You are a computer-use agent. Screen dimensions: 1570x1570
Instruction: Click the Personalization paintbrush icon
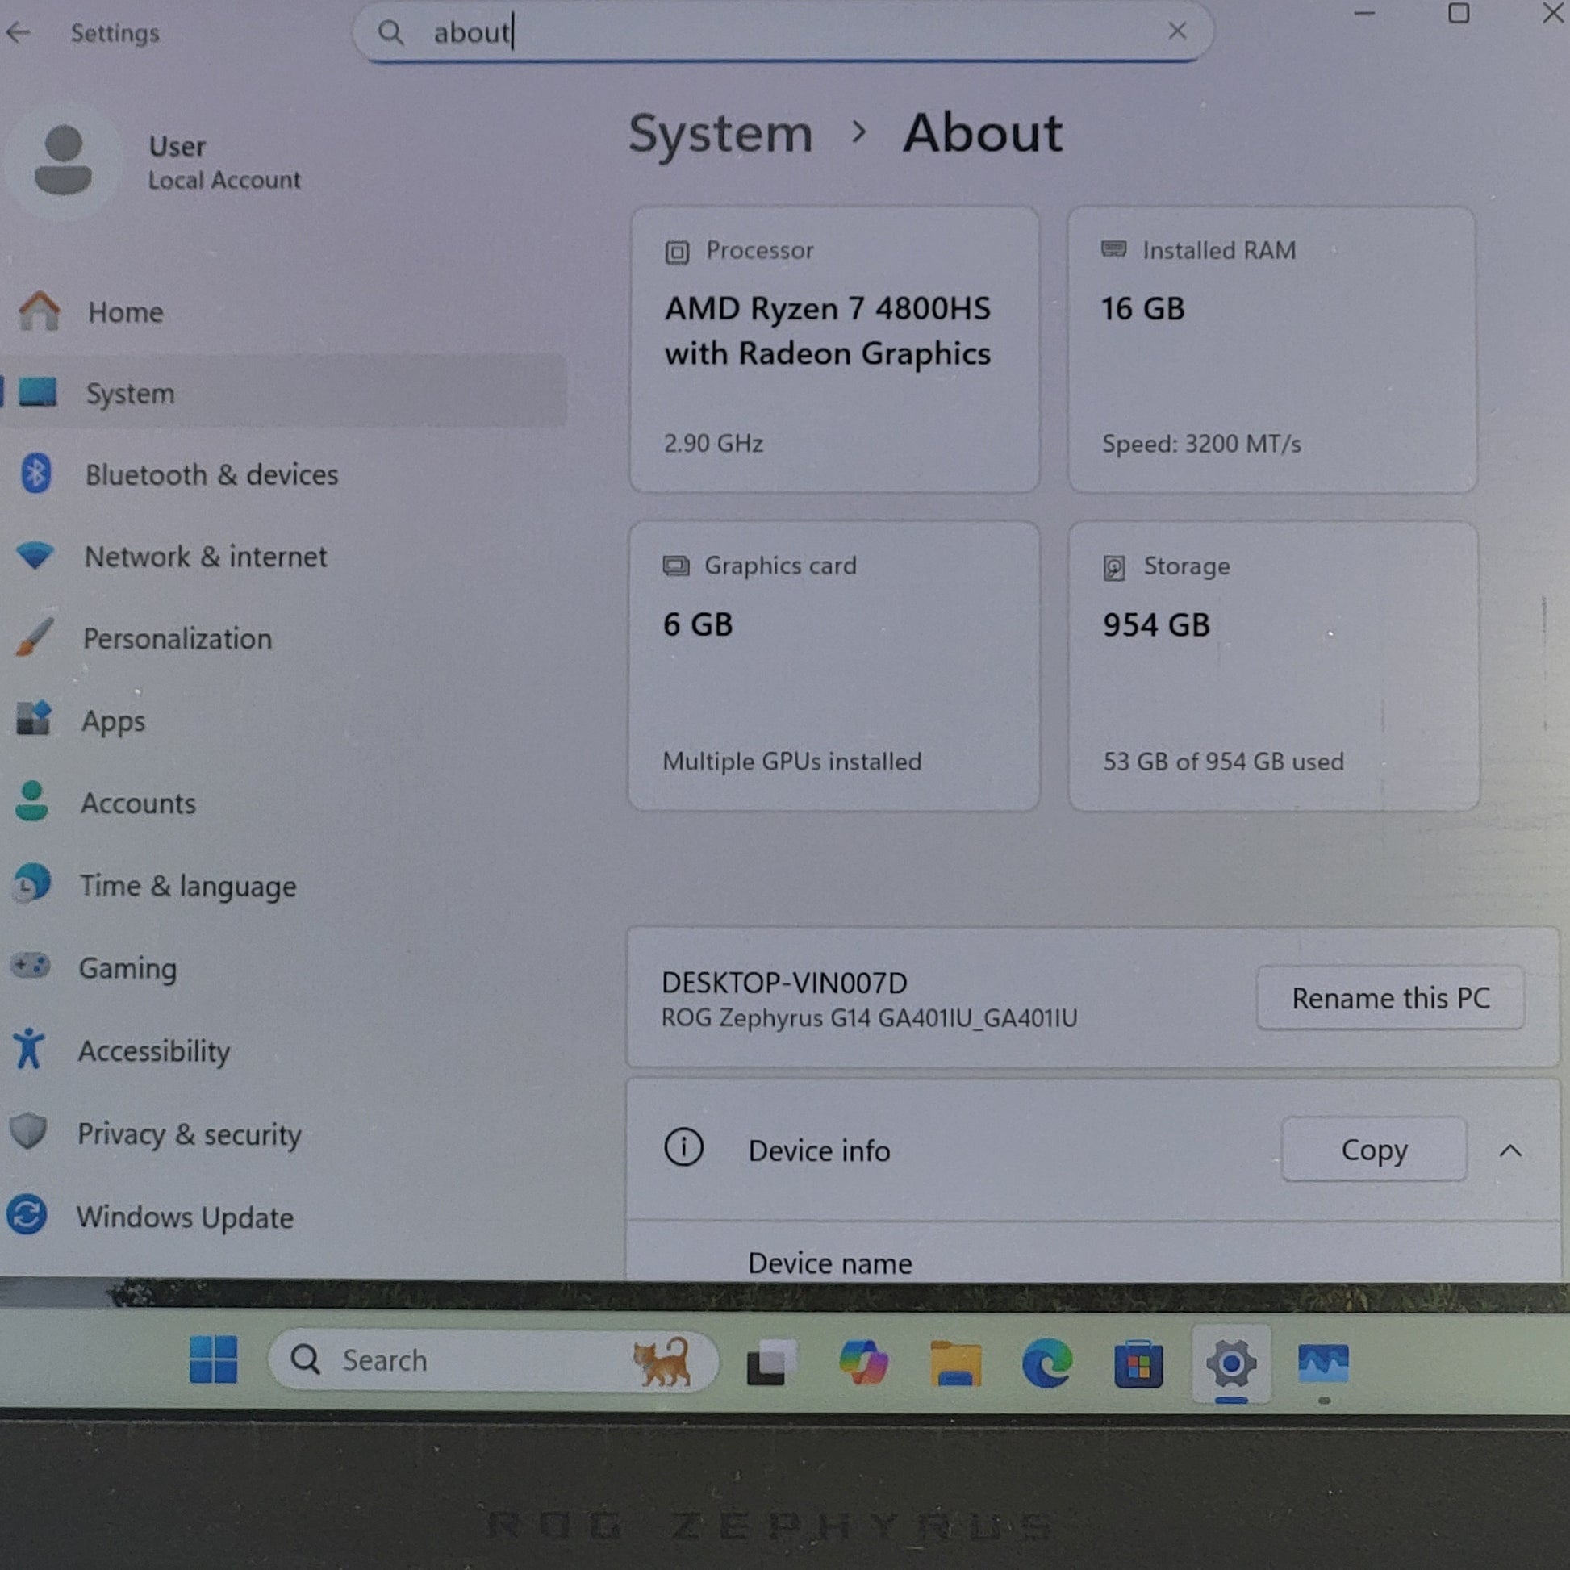pyautogui.click(x=34, y=637)
